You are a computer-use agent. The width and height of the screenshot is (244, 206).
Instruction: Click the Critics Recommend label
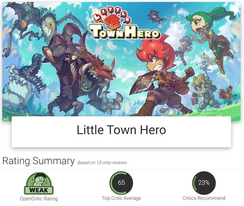204,198
